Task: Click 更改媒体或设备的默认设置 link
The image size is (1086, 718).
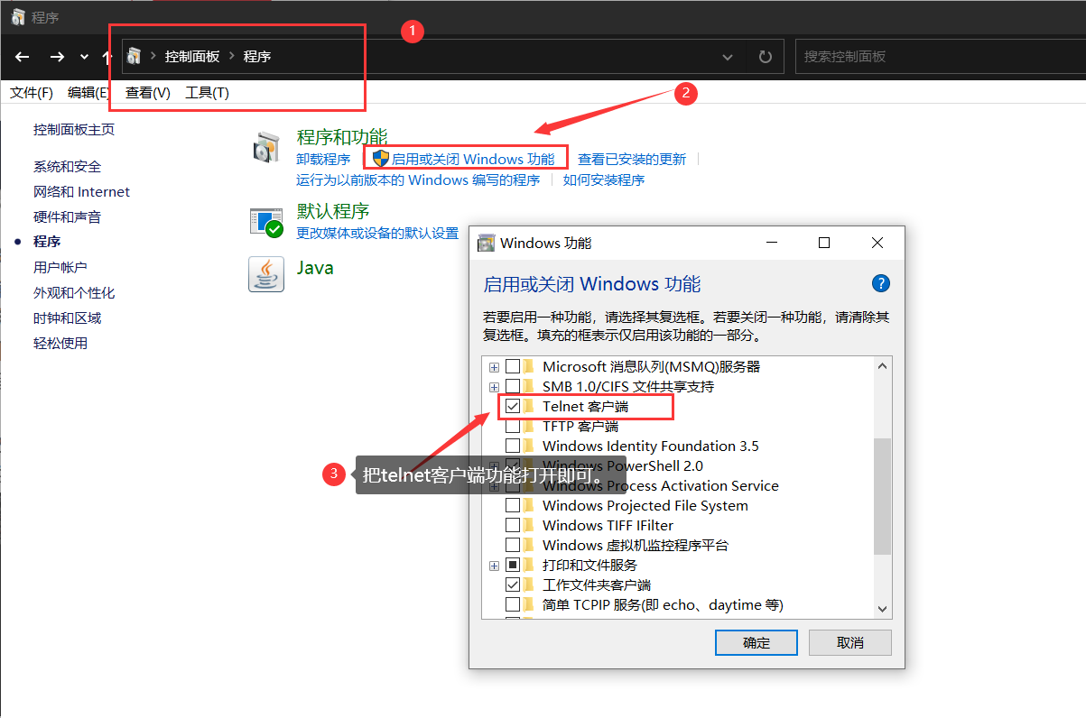Action: (x=377, y=233)
